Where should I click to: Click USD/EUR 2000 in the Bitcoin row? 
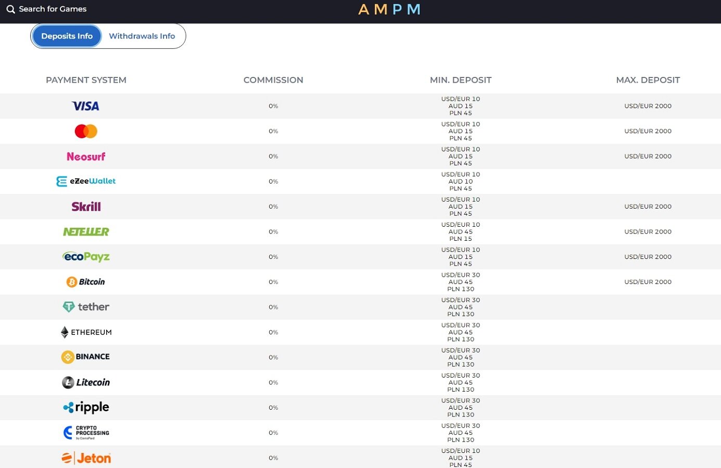click(648, 282)
